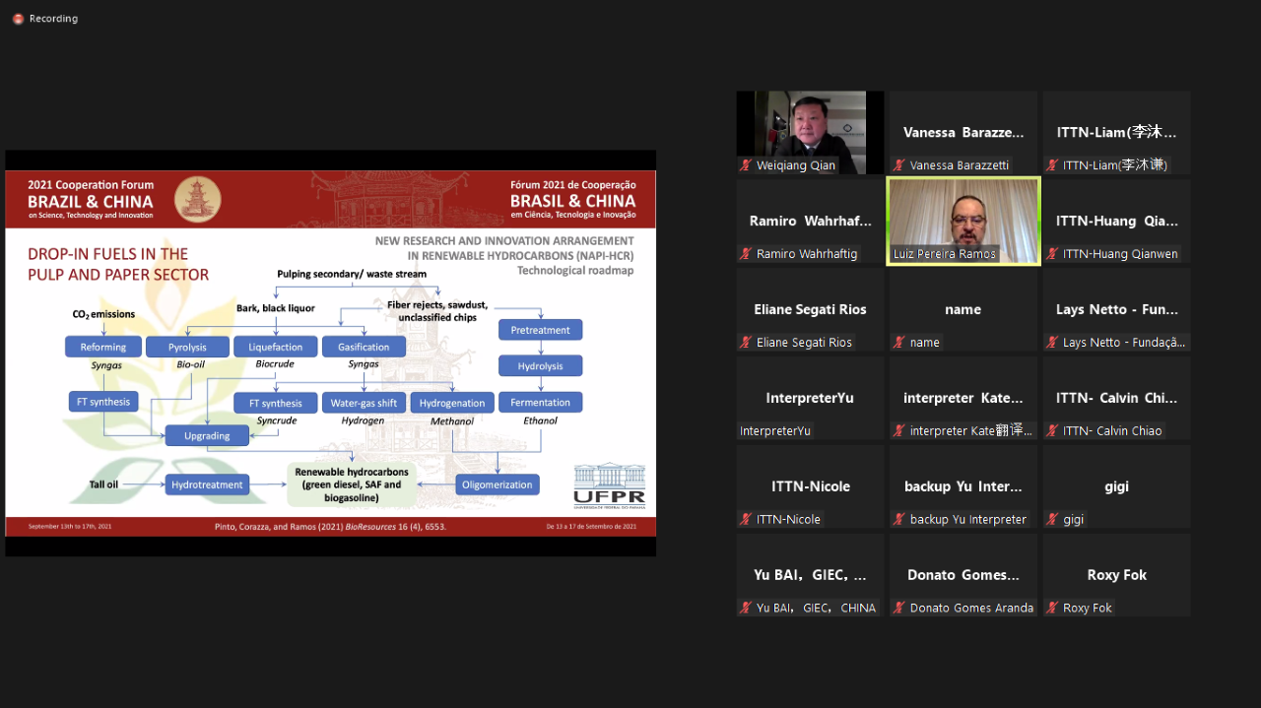
Task: Click the Recording label text
Action: tap(53, 19)
